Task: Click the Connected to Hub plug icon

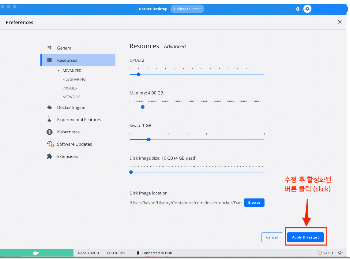Action: coord(138,253)
